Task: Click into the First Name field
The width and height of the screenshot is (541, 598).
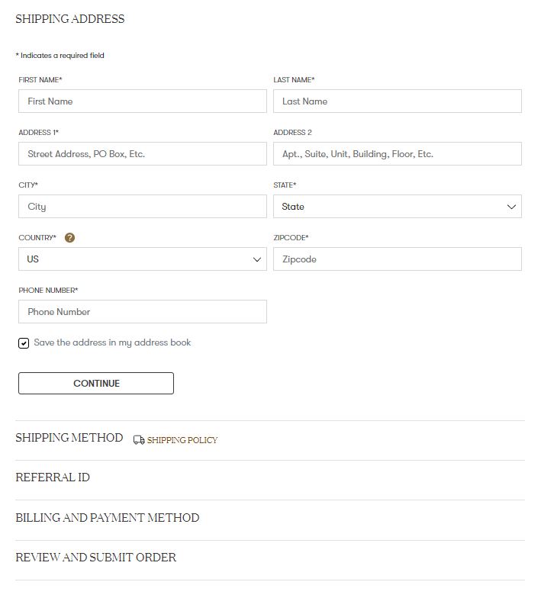Action: tap(142, 101)
